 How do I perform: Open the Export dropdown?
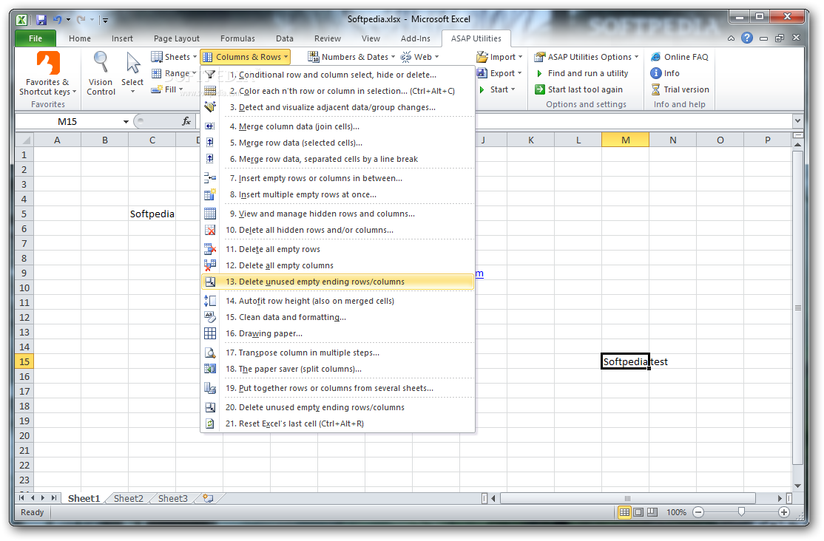499,73
